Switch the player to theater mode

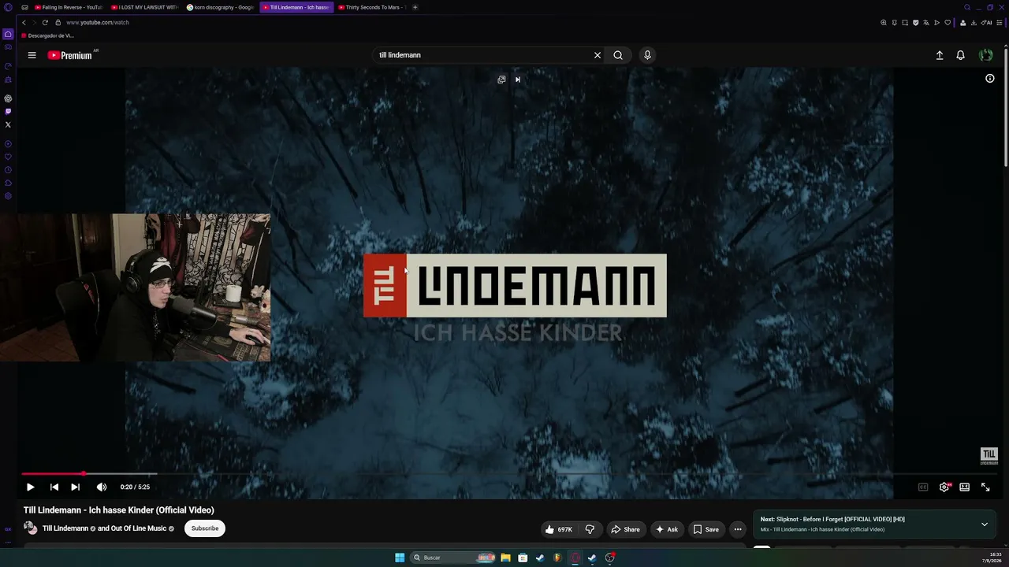(964, 487)
